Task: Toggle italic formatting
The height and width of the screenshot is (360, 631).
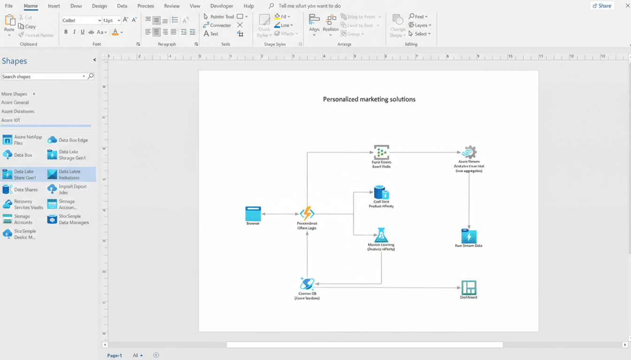Action: (74, 31)
